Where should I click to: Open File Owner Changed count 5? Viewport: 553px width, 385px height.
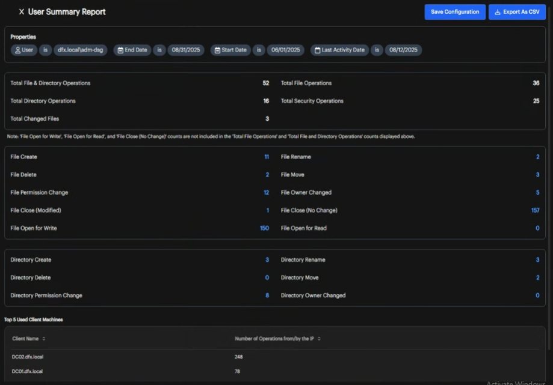coord(537,192)
